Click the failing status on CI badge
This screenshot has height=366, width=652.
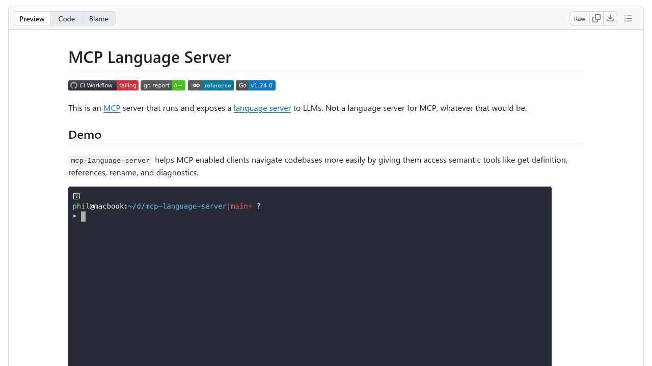tap(127, 85)
